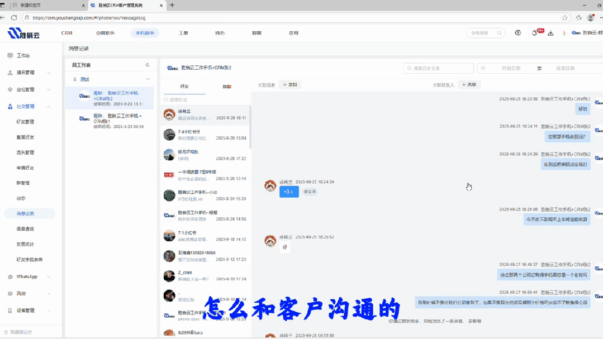Click the 转文字 button next to voice message
The height and width of the screenshot is (339, 603).
pyautogui.click(x=310, y=192)
